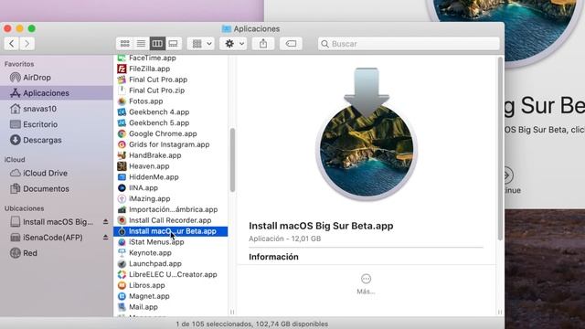Screen dimensions: 585x329
Task: Click the preview pane scrollbar
Action: coord(500,149)
